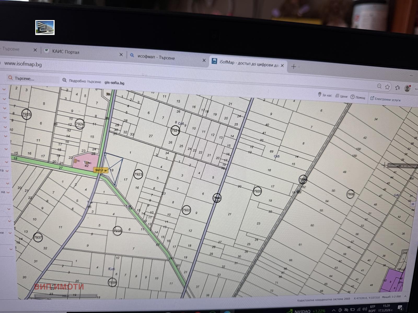Open the browser profile avatar
The width and height of the screenshot is (418, 313).
407,88
